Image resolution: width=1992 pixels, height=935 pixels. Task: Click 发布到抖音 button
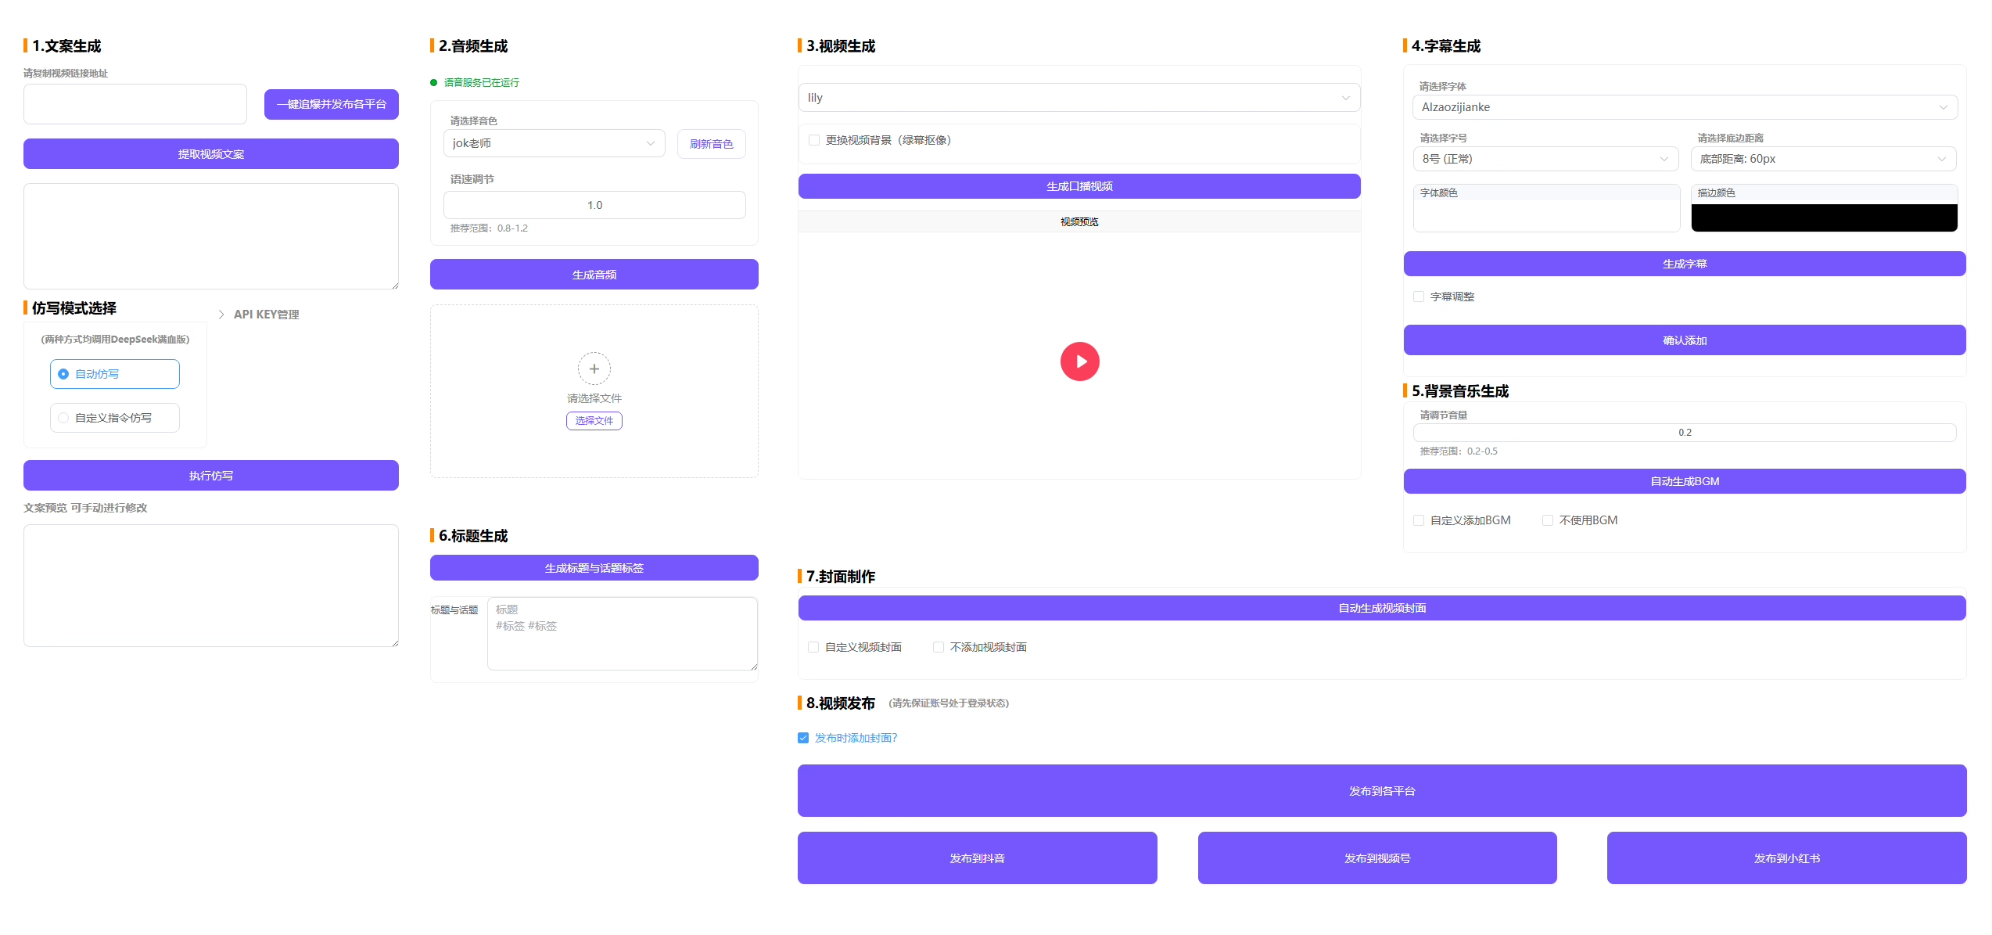tap(977, 858)
